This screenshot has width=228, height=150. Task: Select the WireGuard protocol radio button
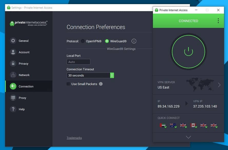(x=107, y=41)
